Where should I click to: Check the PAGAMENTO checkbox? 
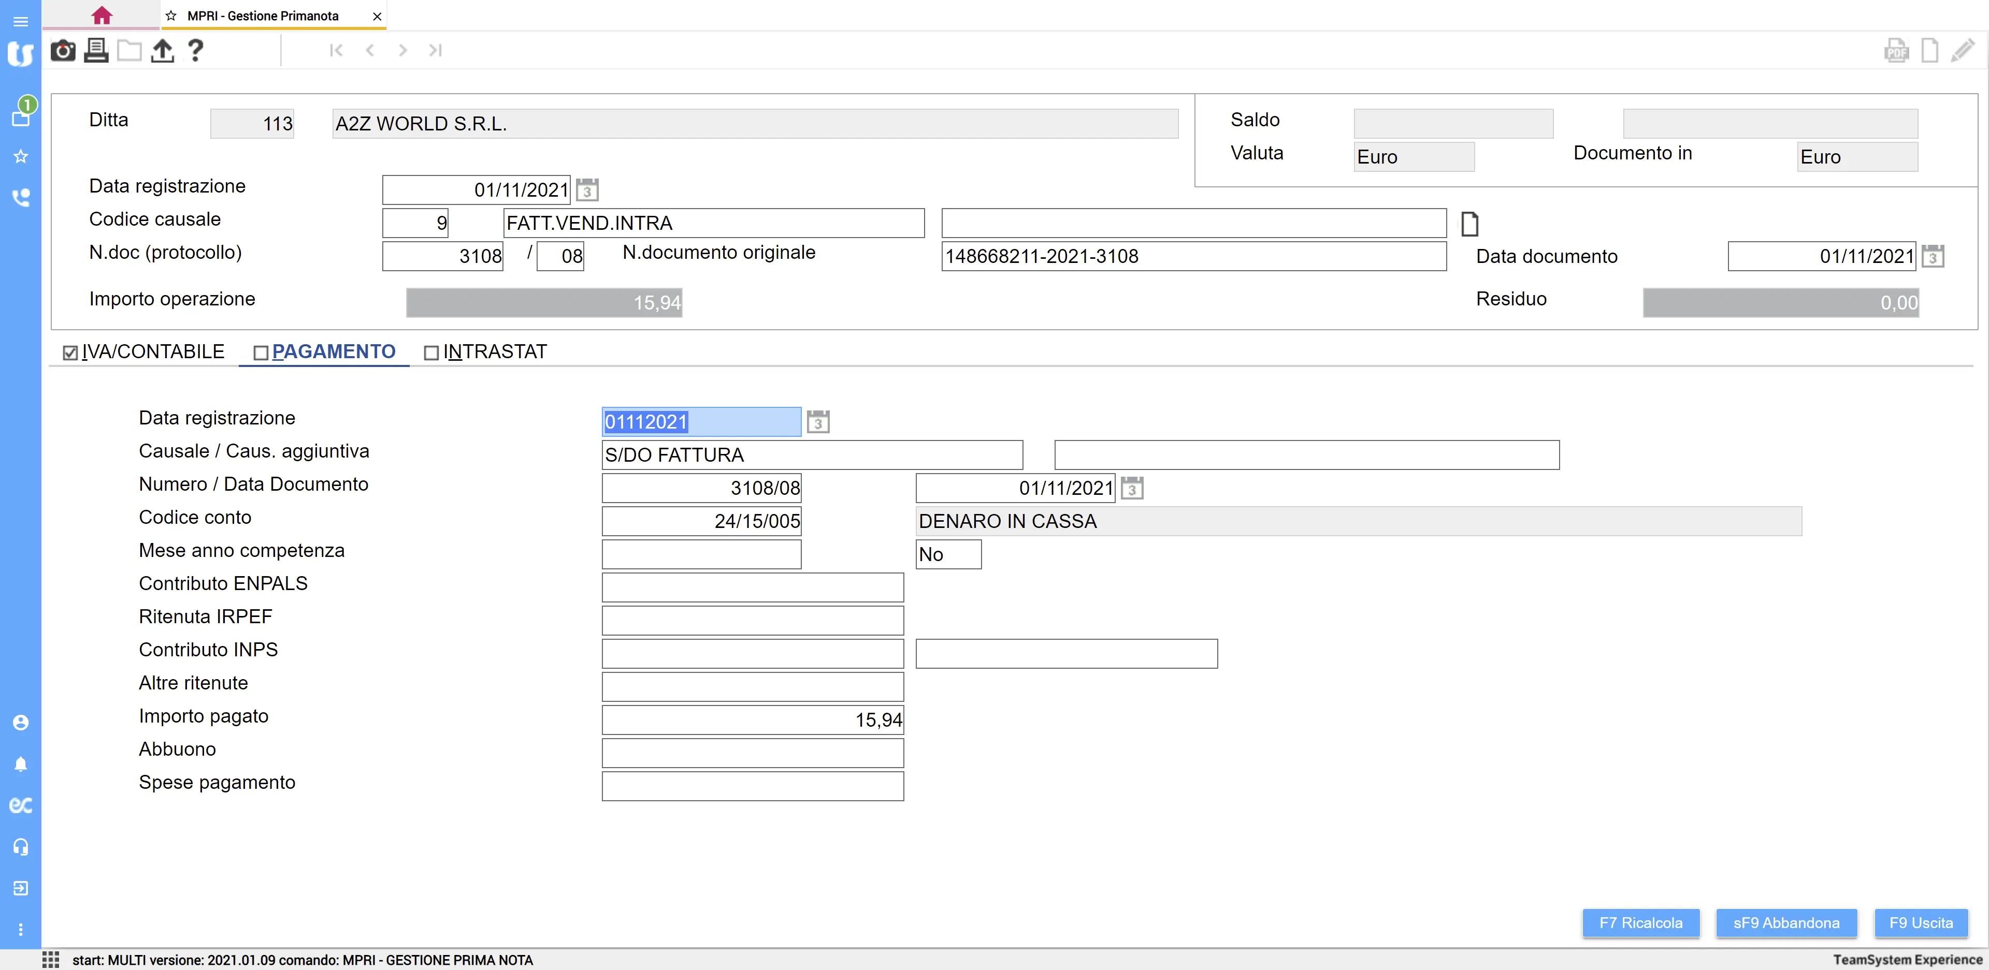point(261,352)
